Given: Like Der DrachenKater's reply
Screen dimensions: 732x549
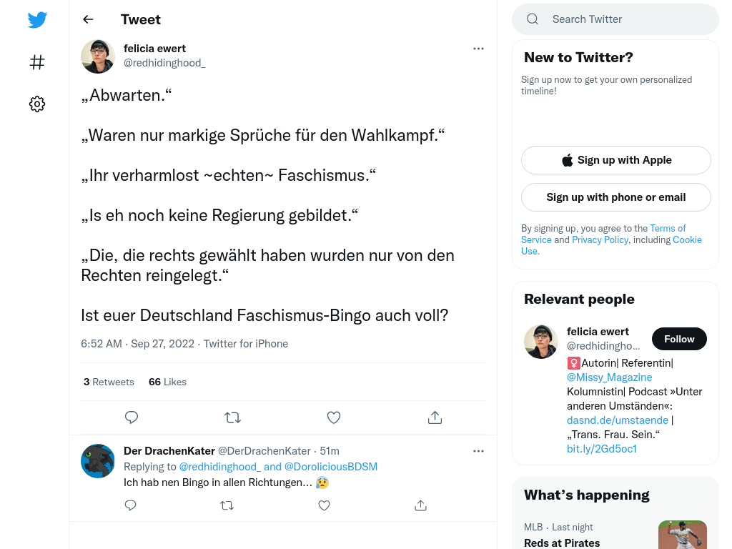Looking at the screenshot, I should (x=324, y=505).
